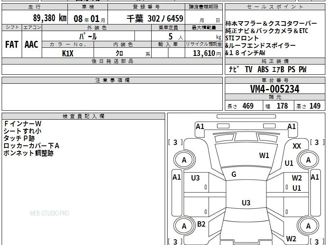The image size is (327, 245).
Task: Click the 譲渡書類期限 header
Action: coord(204,7)
